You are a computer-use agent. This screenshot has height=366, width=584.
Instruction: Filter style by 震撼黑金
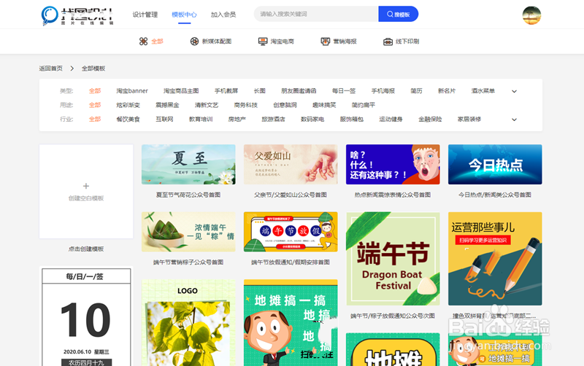167,105
